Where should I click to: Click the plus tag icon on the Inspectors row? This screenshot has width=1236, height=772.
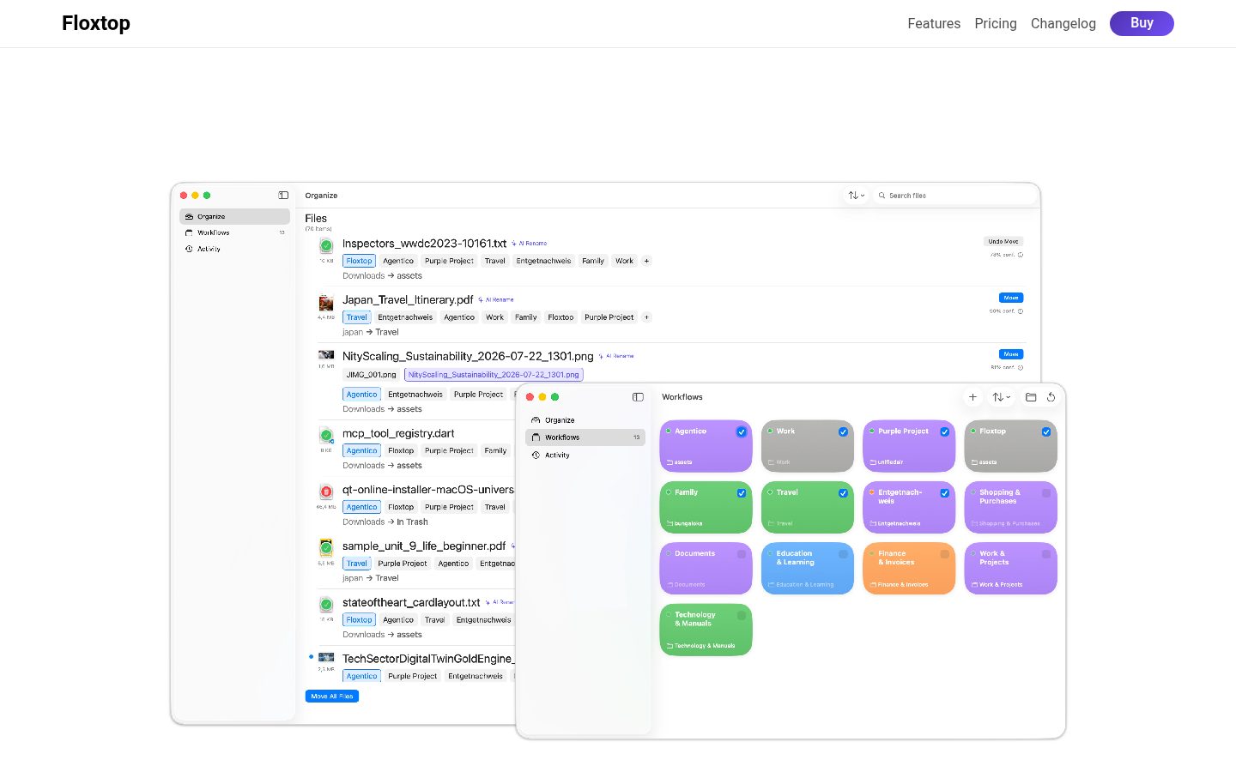646,261
